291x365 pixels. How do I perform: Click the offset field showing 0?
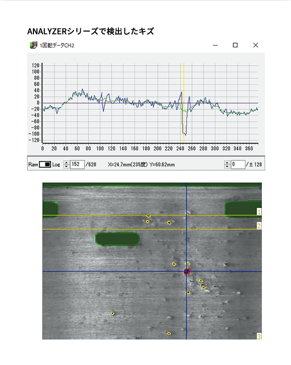coord(238,164)
